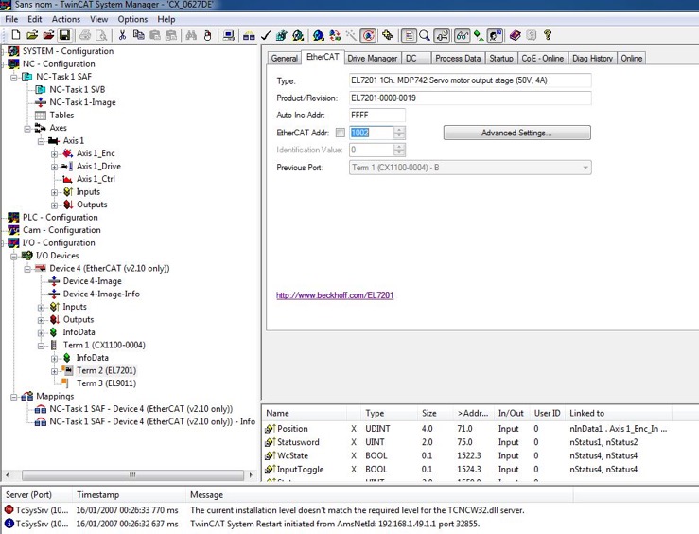Enable the EtherCAT Addr checkbox
This screenshot has width=699, height=534.
341,133
